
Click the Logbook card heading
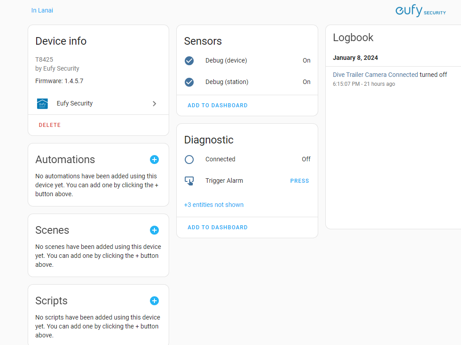click(x=353, y=38)
